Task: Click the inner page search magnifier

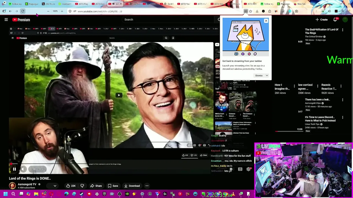Action: [166, 38]
